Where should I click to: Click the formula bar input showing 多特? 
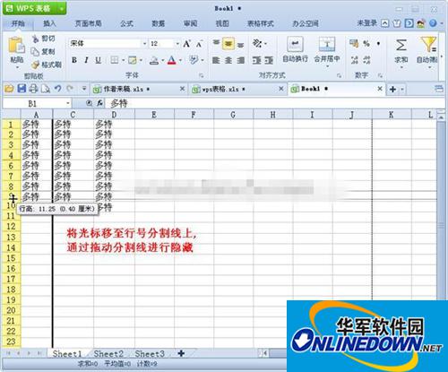pos(276,104)
